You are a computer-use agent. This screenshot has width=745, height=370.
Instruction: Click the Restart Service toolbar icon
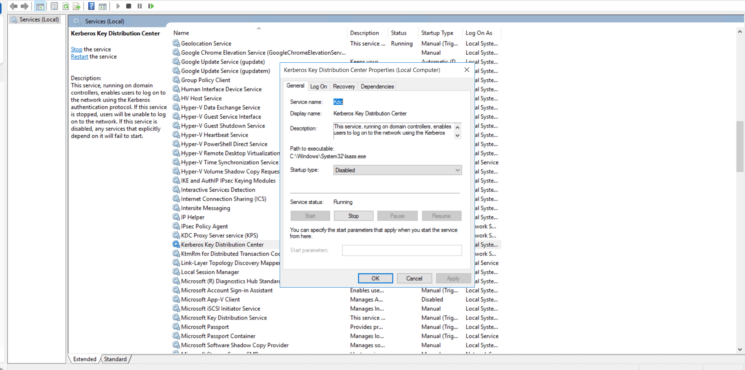click(x=151, y=6)
